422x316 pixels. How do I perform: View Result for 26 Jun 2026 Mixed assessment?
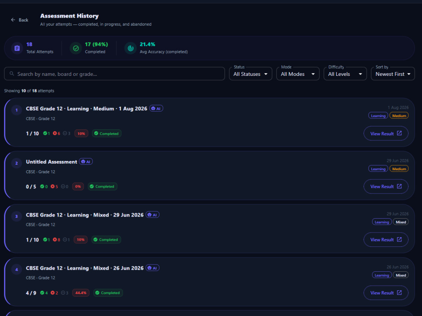(x=386, y=293)
